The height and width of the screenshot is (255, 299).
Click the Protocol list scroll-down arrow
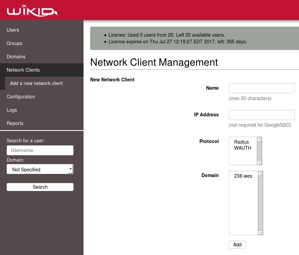(x=260, y=162)
